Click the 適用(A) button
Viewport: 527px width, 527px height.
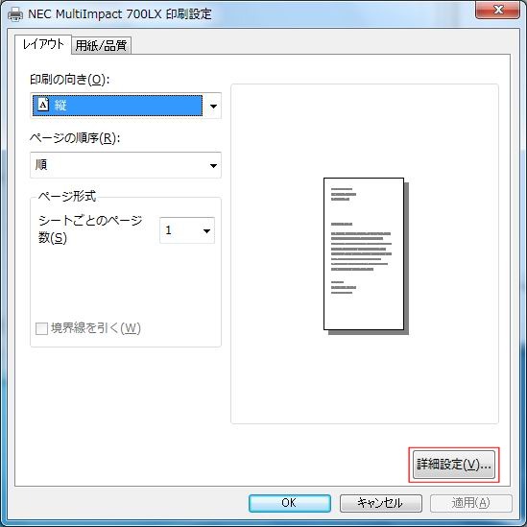471,503
